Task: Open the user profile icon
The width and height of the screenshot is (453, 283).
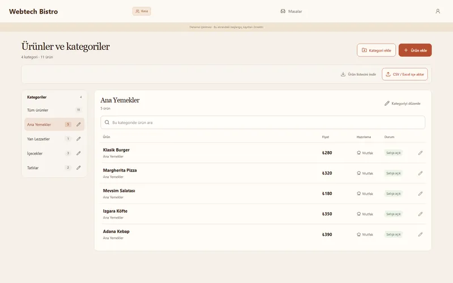Action: (438, 11)
